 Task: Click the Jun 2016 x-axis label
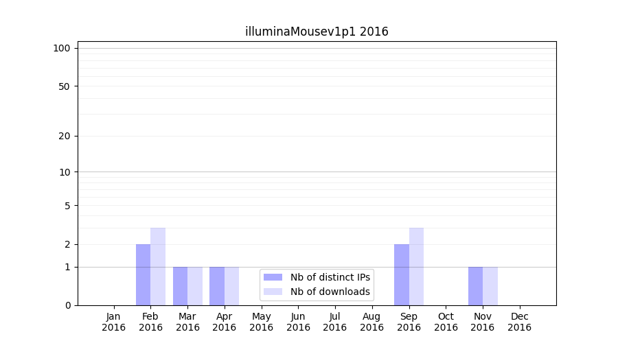click(298, 322)
